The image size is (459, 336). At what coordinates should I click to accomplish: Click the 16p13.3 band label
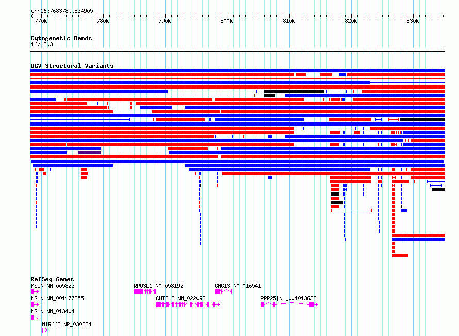42,44
